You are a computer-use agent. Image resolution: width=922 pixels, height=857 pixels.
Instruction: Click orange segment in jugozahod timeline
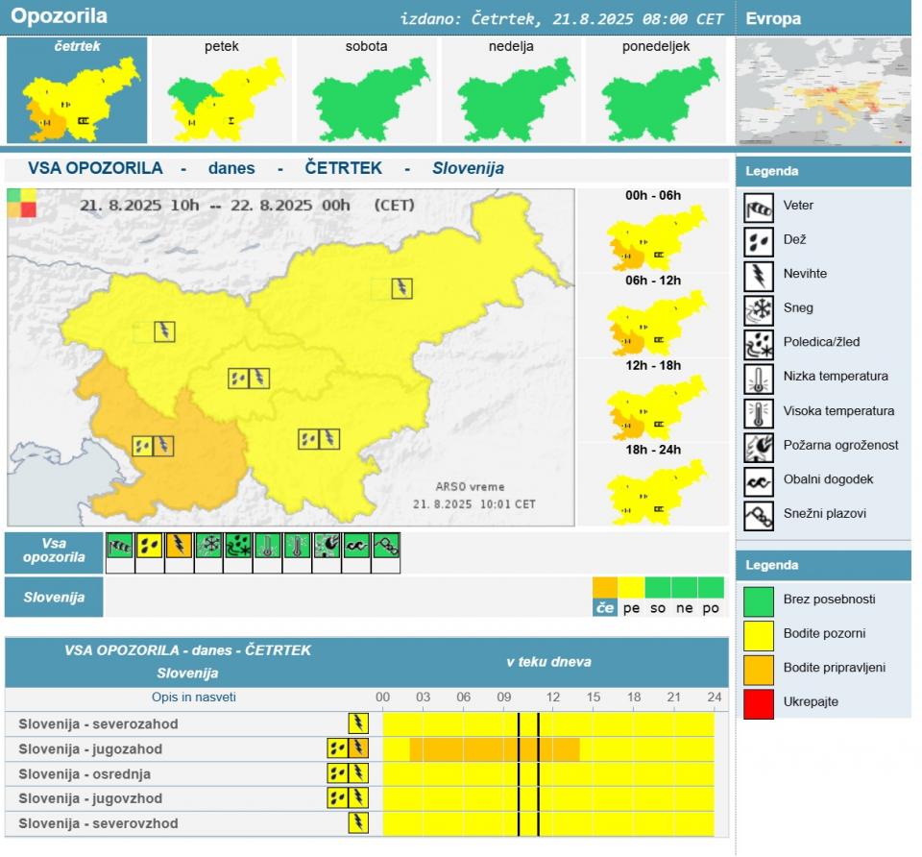coord(495,749)
